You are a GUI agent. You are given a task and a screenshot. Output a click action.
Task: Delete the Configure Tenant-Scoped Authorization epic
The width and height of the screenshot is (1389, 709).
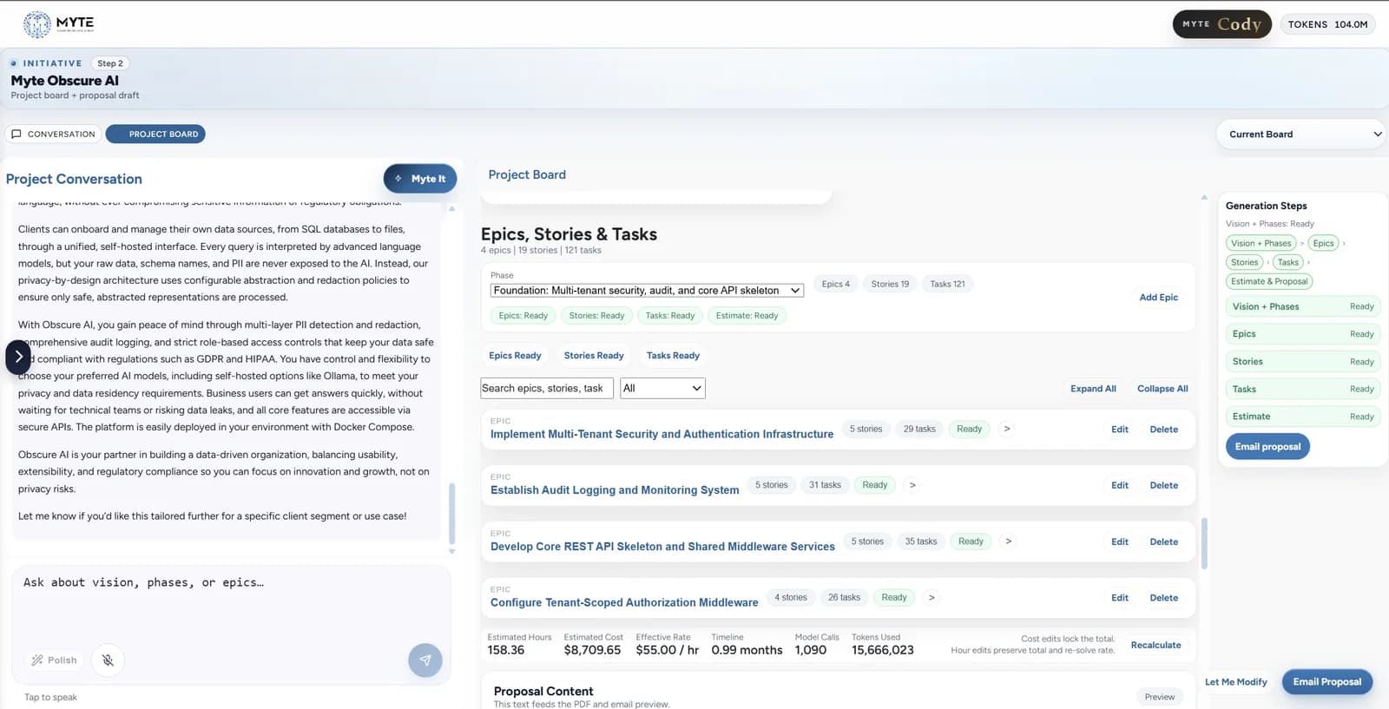tap(1164, 598)
